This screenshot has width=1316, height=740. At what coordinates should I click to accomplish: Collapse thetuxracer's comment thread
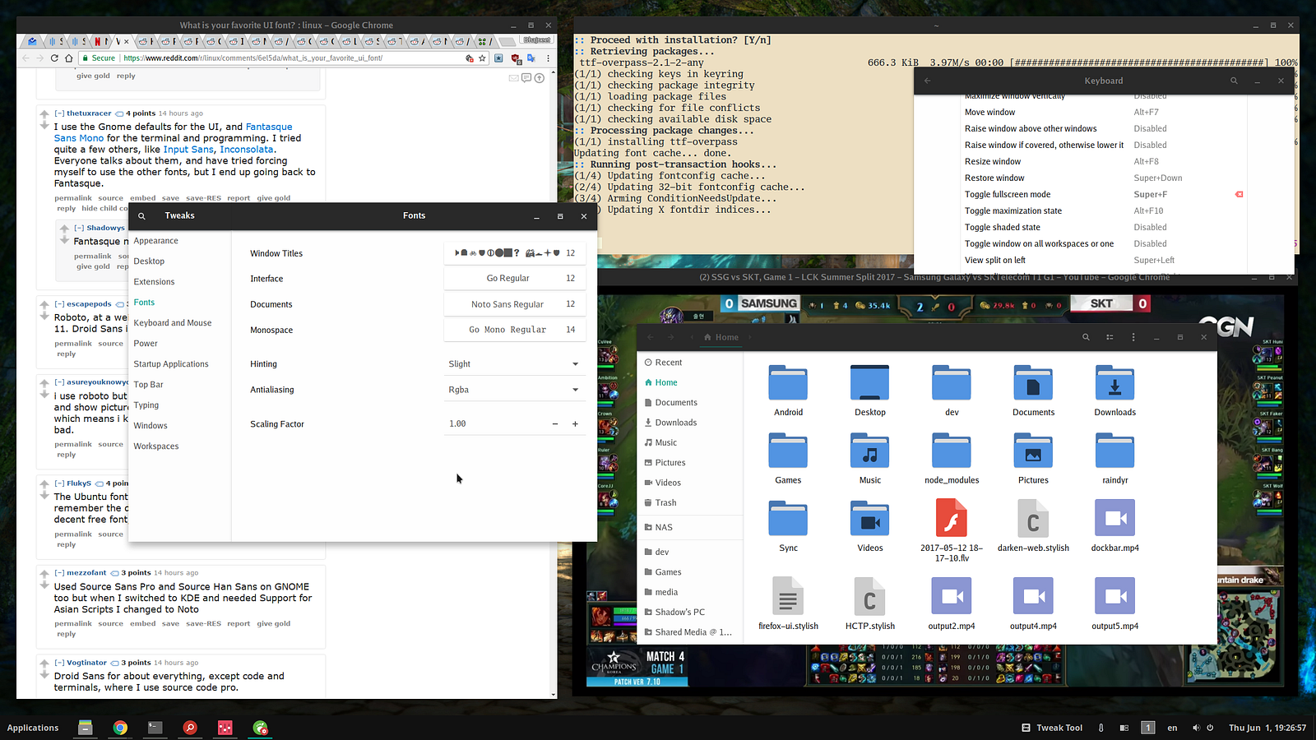[59, 113]
